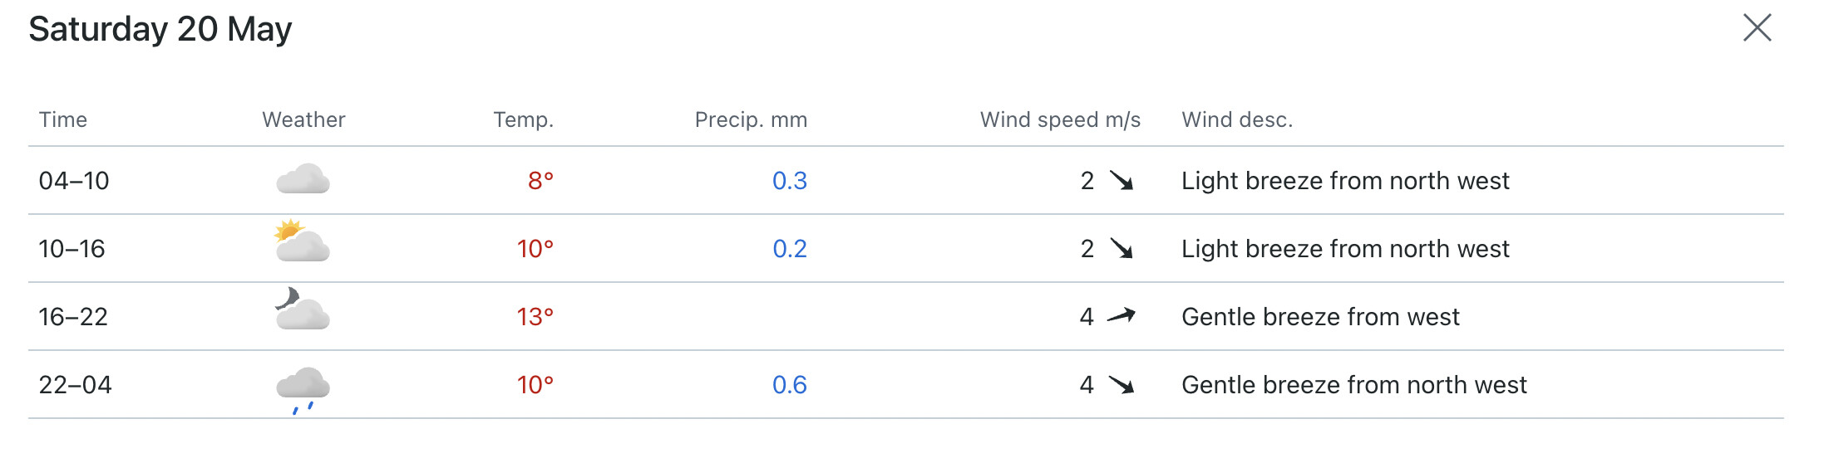
Task: Select the Wind desc. column header
Action: (1237, 119)
